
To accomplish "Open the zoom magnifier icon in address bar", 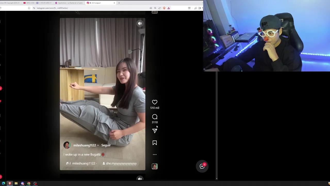I will pyautogui.click(x=155, y=8).
